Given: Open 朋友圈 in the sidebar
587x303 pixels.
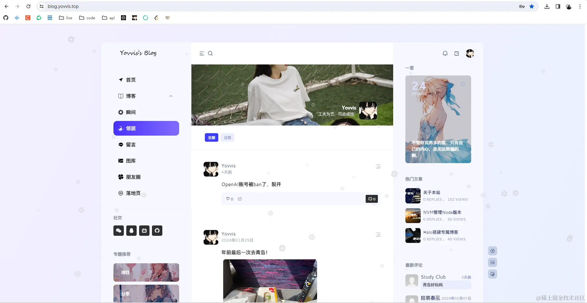Looking at the screenshot, I should tap(146, 177).
